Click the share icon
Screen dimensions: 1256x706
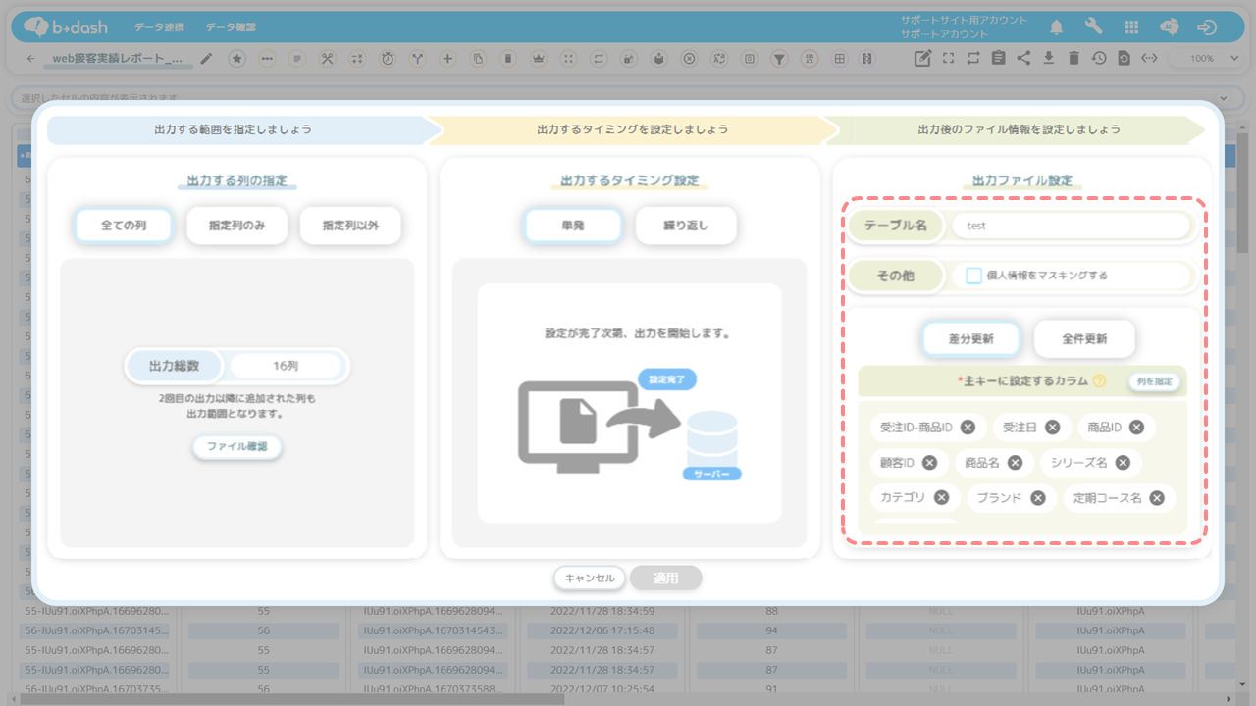[1023, 58]
